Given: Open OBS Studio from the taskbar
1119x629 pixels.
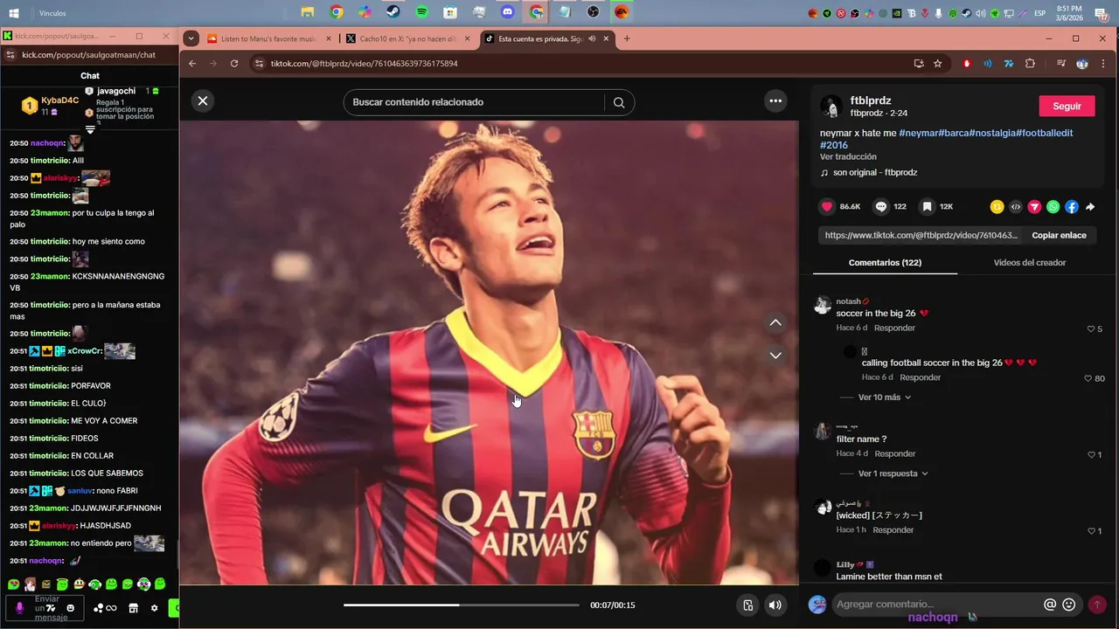Looking at the screenshot, I should pyautogui.click(x=594, y=12).
